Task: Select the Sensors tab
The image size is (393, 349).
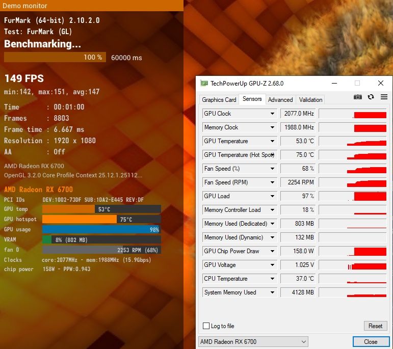Action: pos(252,99)
